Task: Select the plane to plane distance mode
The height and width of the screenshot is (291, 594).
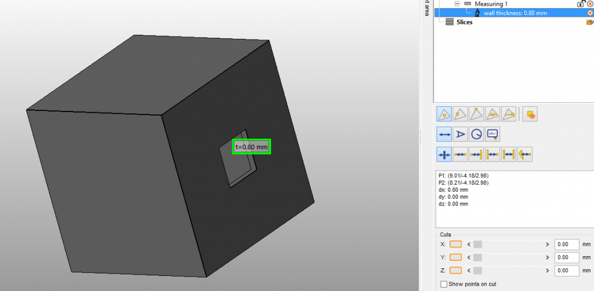Action: [509, 155]
